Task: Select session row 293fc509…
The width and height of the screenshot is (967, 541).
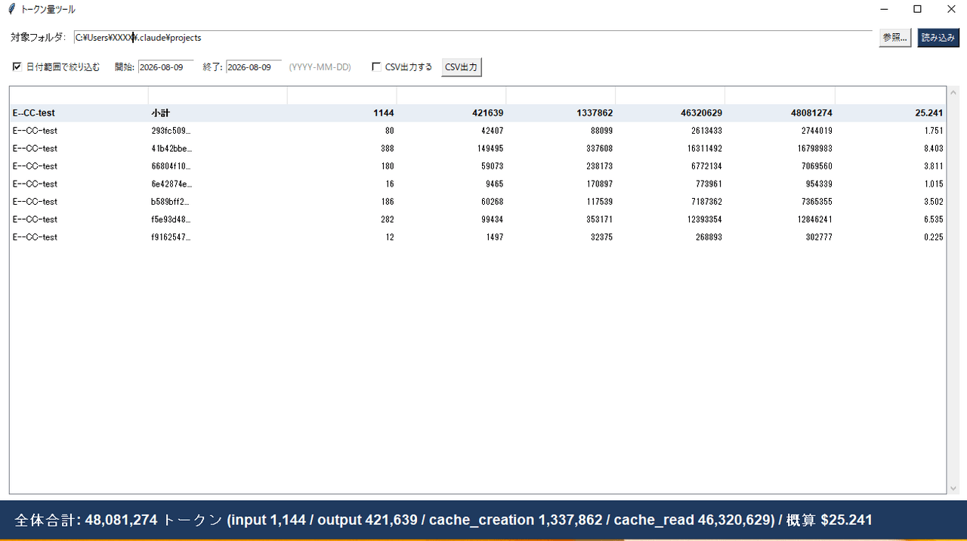Action: (x=477, y=131)
